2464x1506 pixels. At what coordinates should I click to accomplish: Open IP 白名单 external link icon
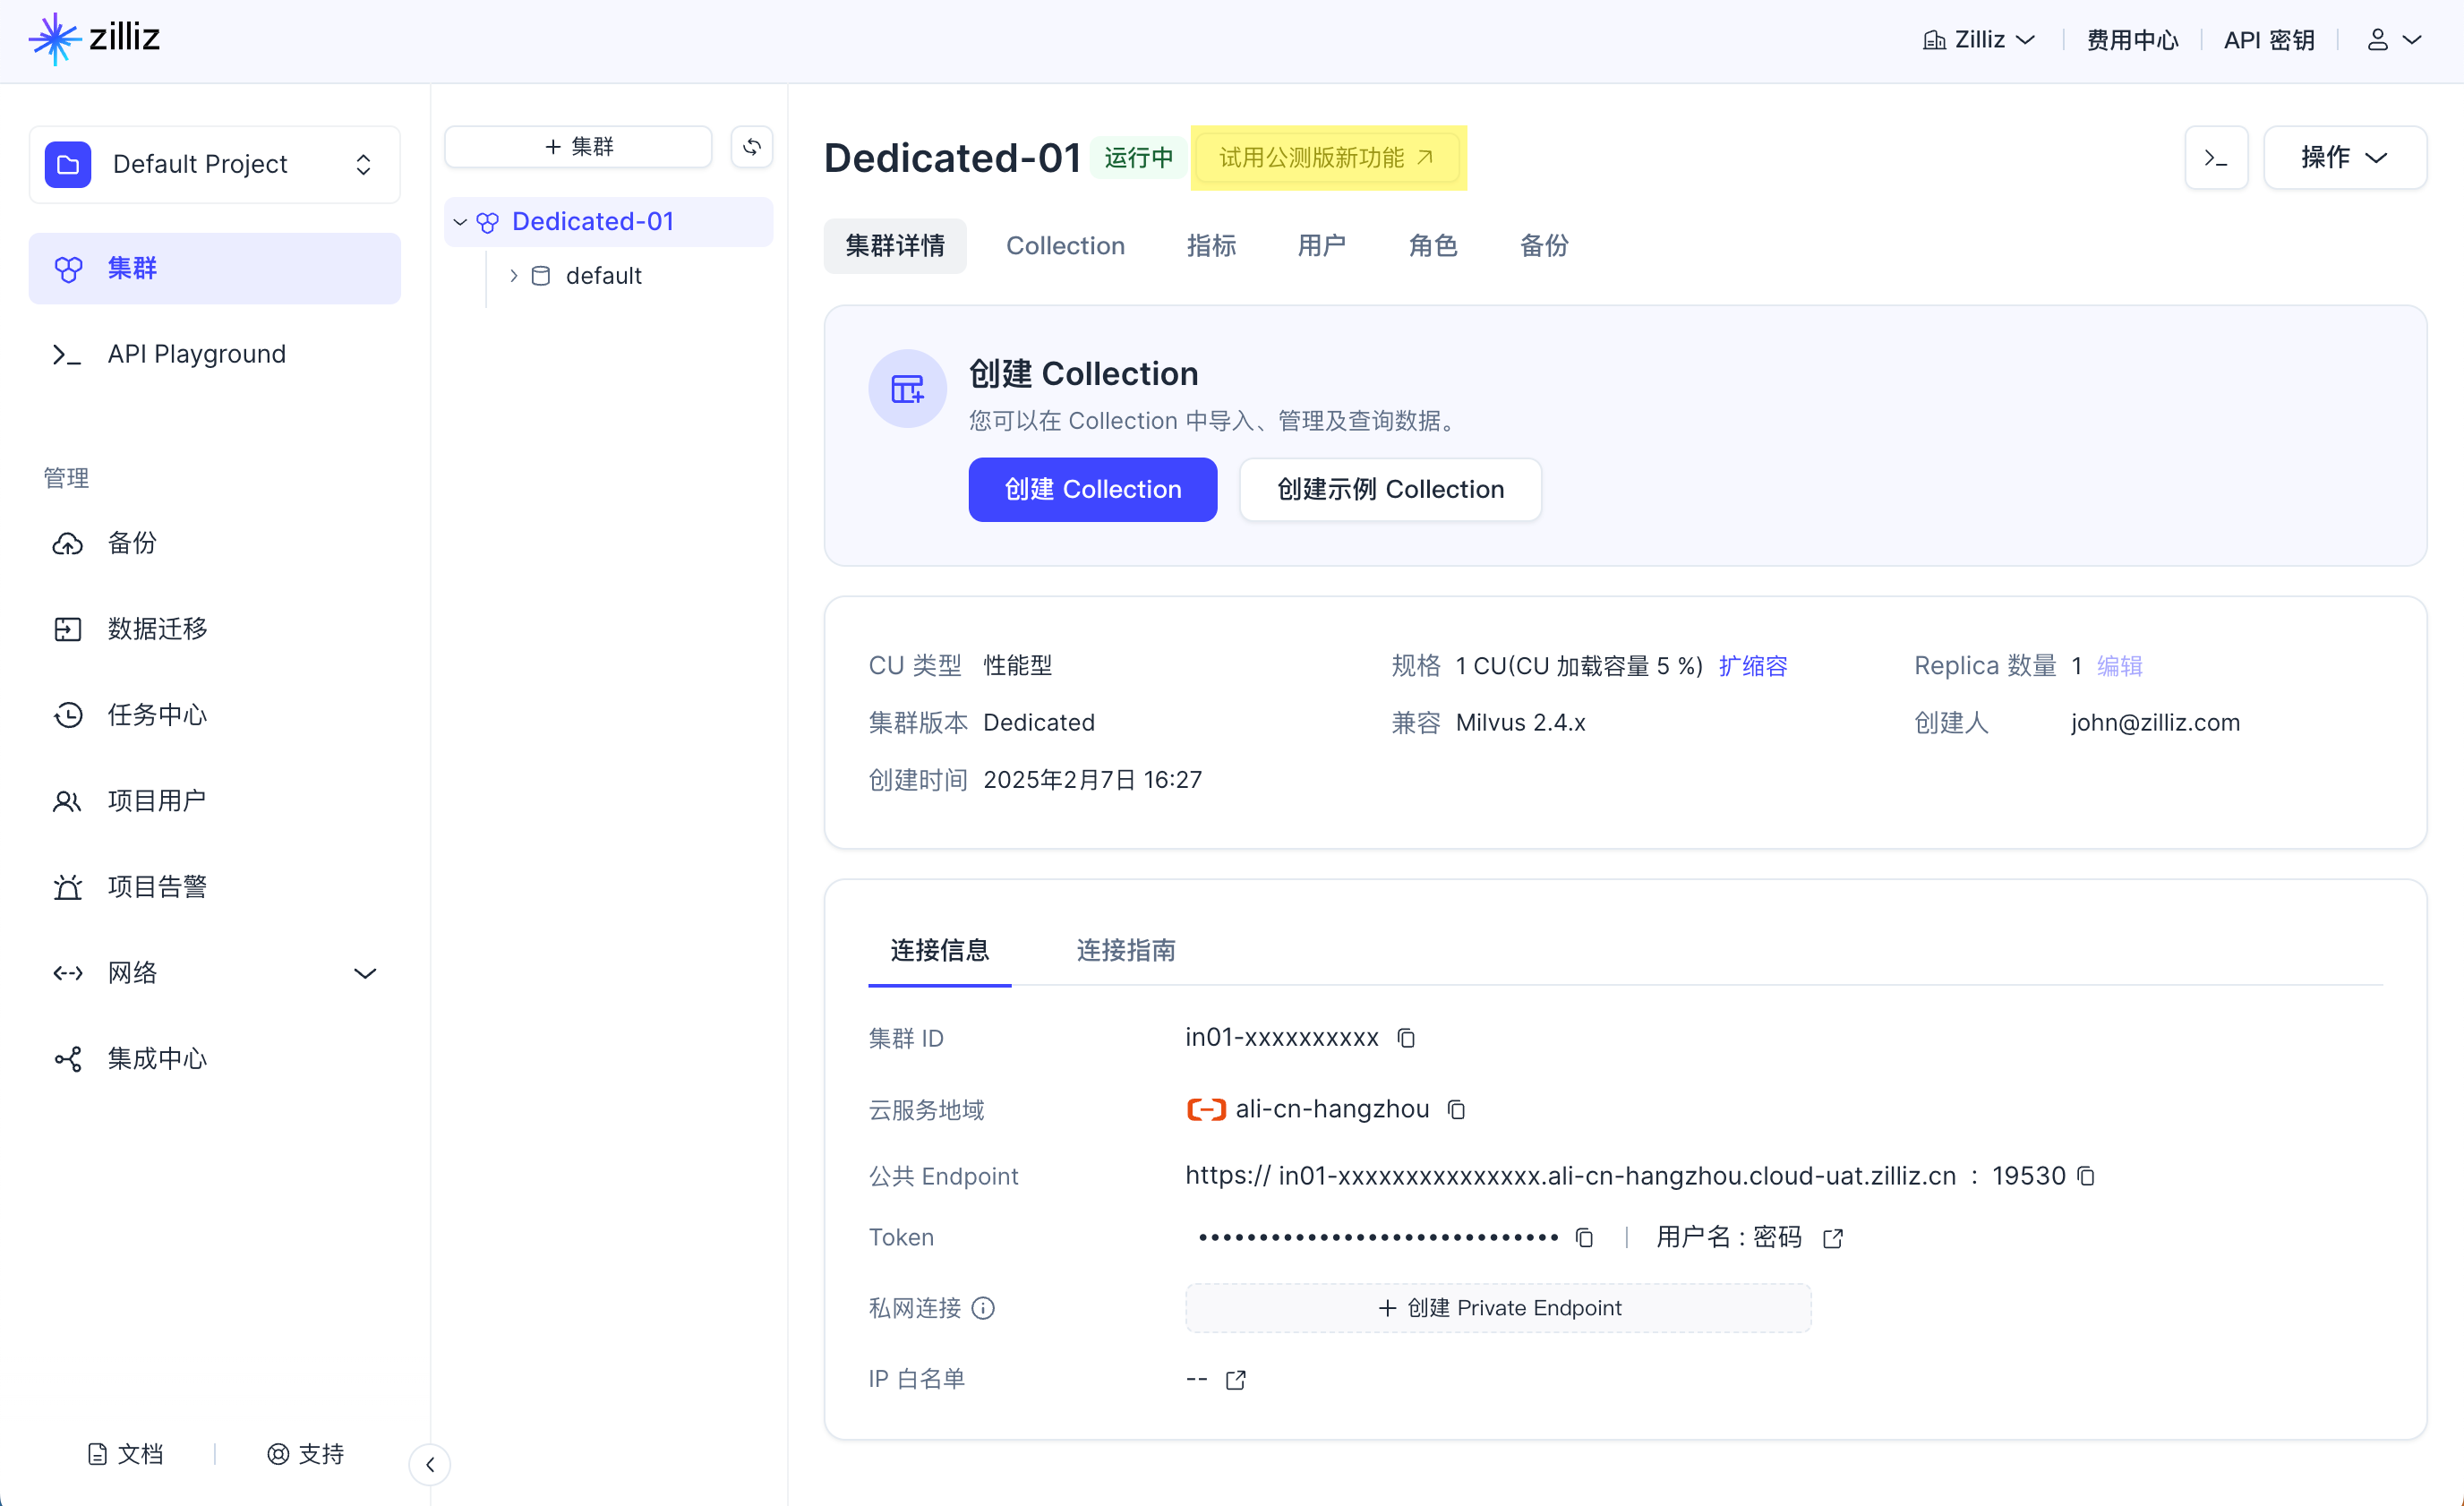coord(1236,1380)
